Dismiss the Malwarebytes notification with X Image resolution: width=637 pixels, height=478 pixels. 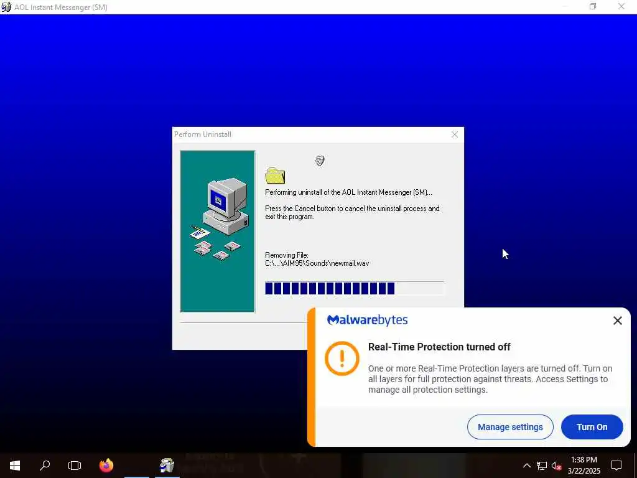[x=618, y=321]
